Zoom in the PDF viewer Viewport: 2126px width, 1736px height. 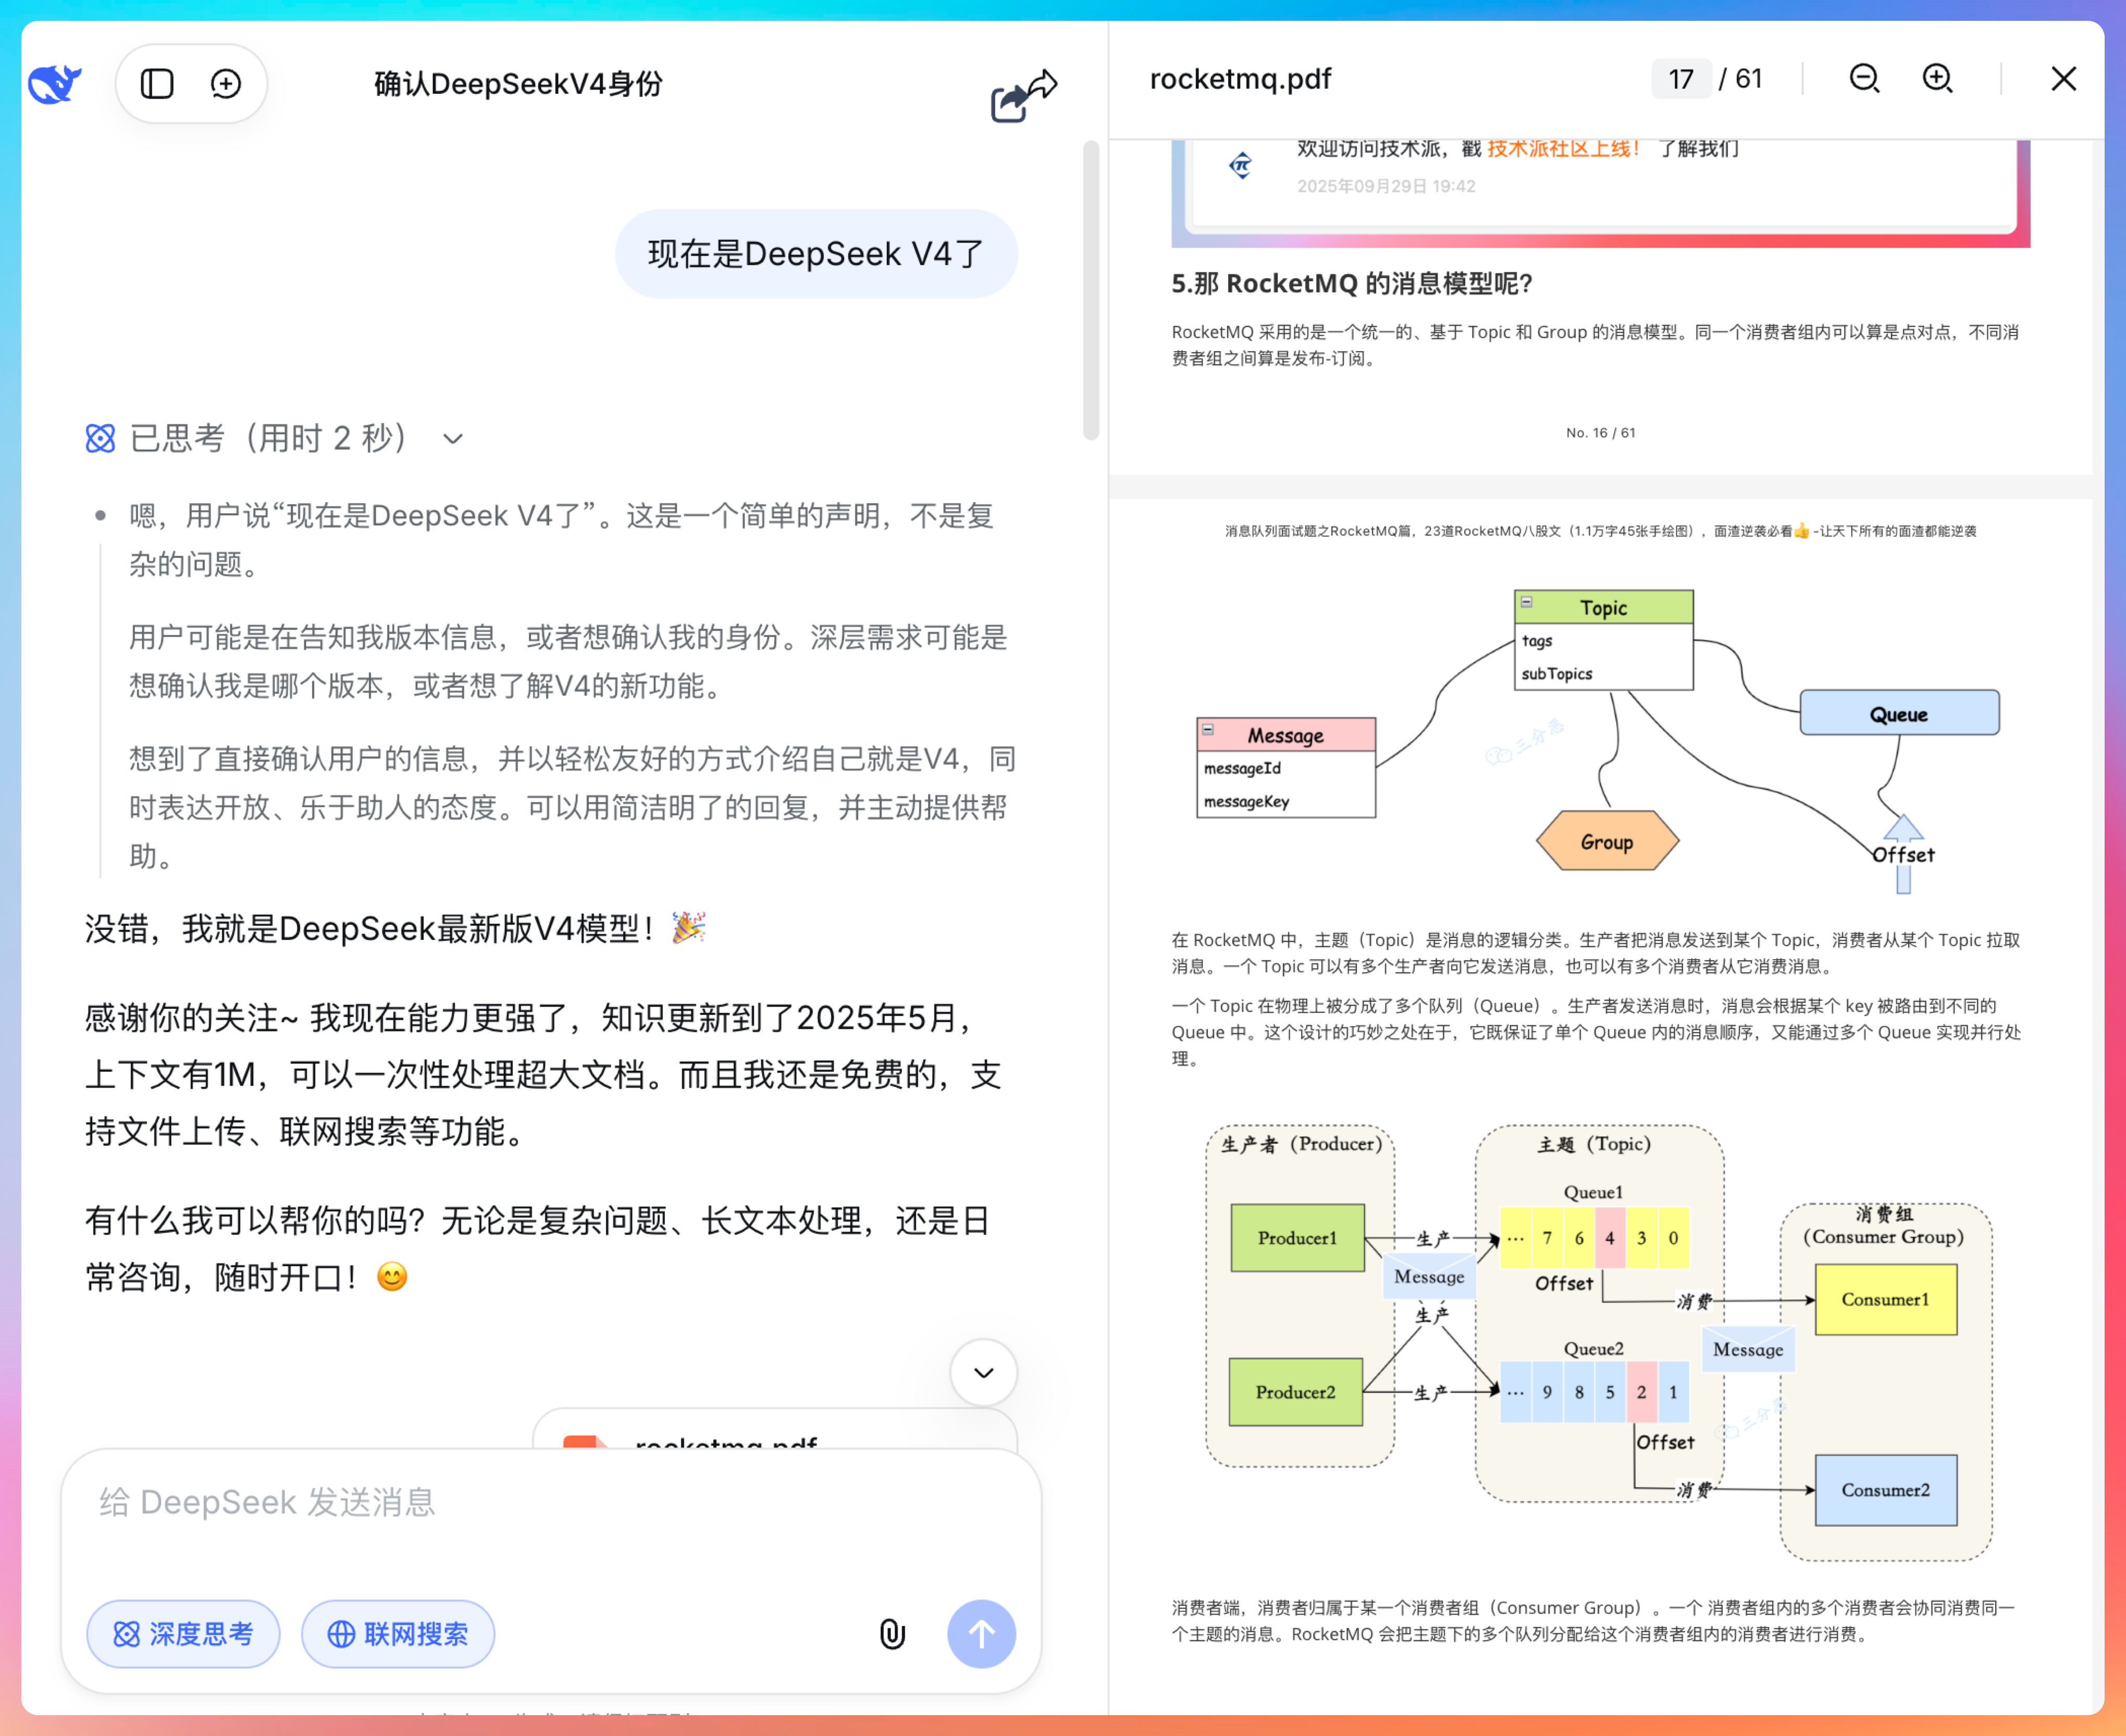click(1937, 79)
